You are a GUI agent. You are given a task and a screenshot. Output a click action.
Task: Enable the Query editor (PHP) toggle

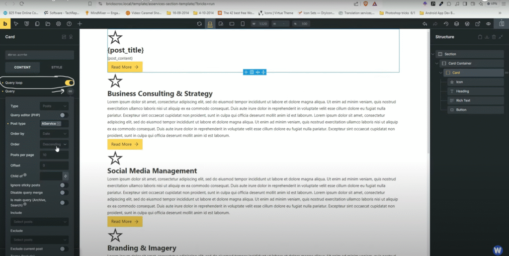tap(64, 115)
